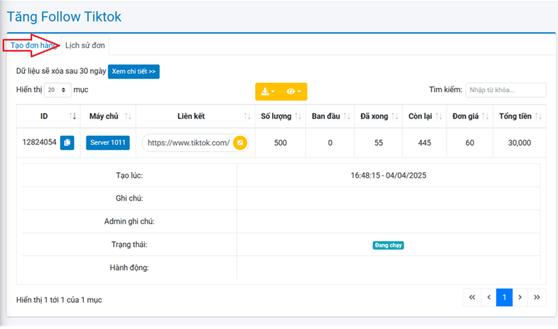This screenshot has width=558, height=329.
Task: Click the 500 quantity cell
Action: click(x=280, y=143)
